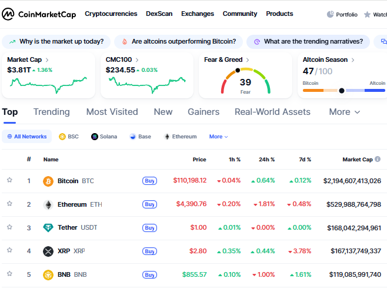Ask what are the trending narratives
Image resolution: width=387 pixels, height=288 pixels.
308,42
